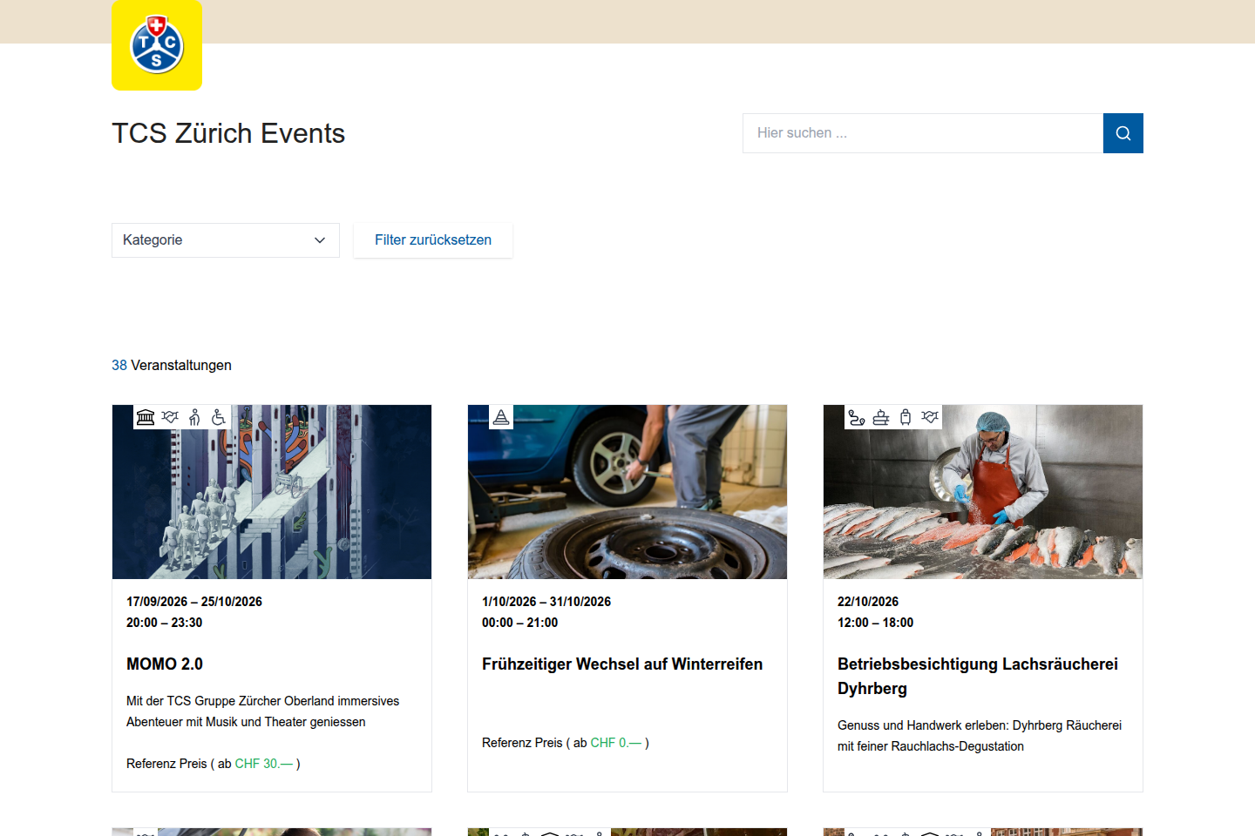Submit search with the magnifier button

point(1123,133)
